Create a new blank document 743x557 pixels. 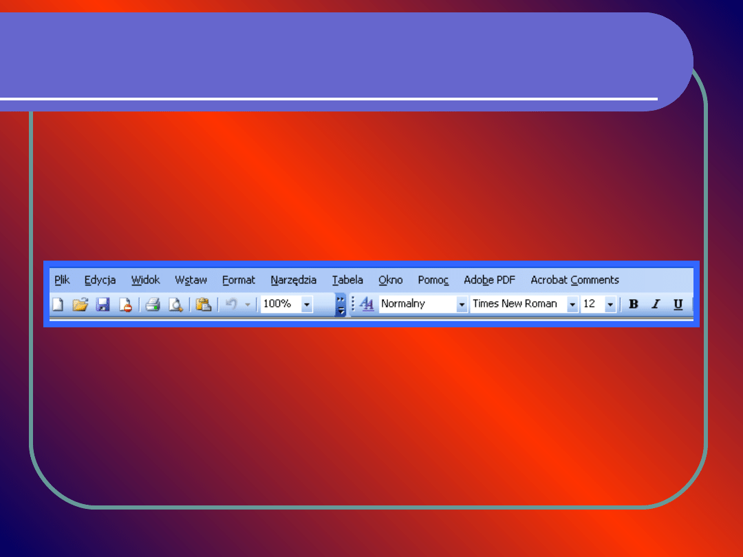tap(58, 304)
